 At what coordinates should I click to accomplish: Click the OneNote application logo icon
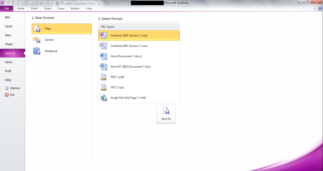coord(2,3)
